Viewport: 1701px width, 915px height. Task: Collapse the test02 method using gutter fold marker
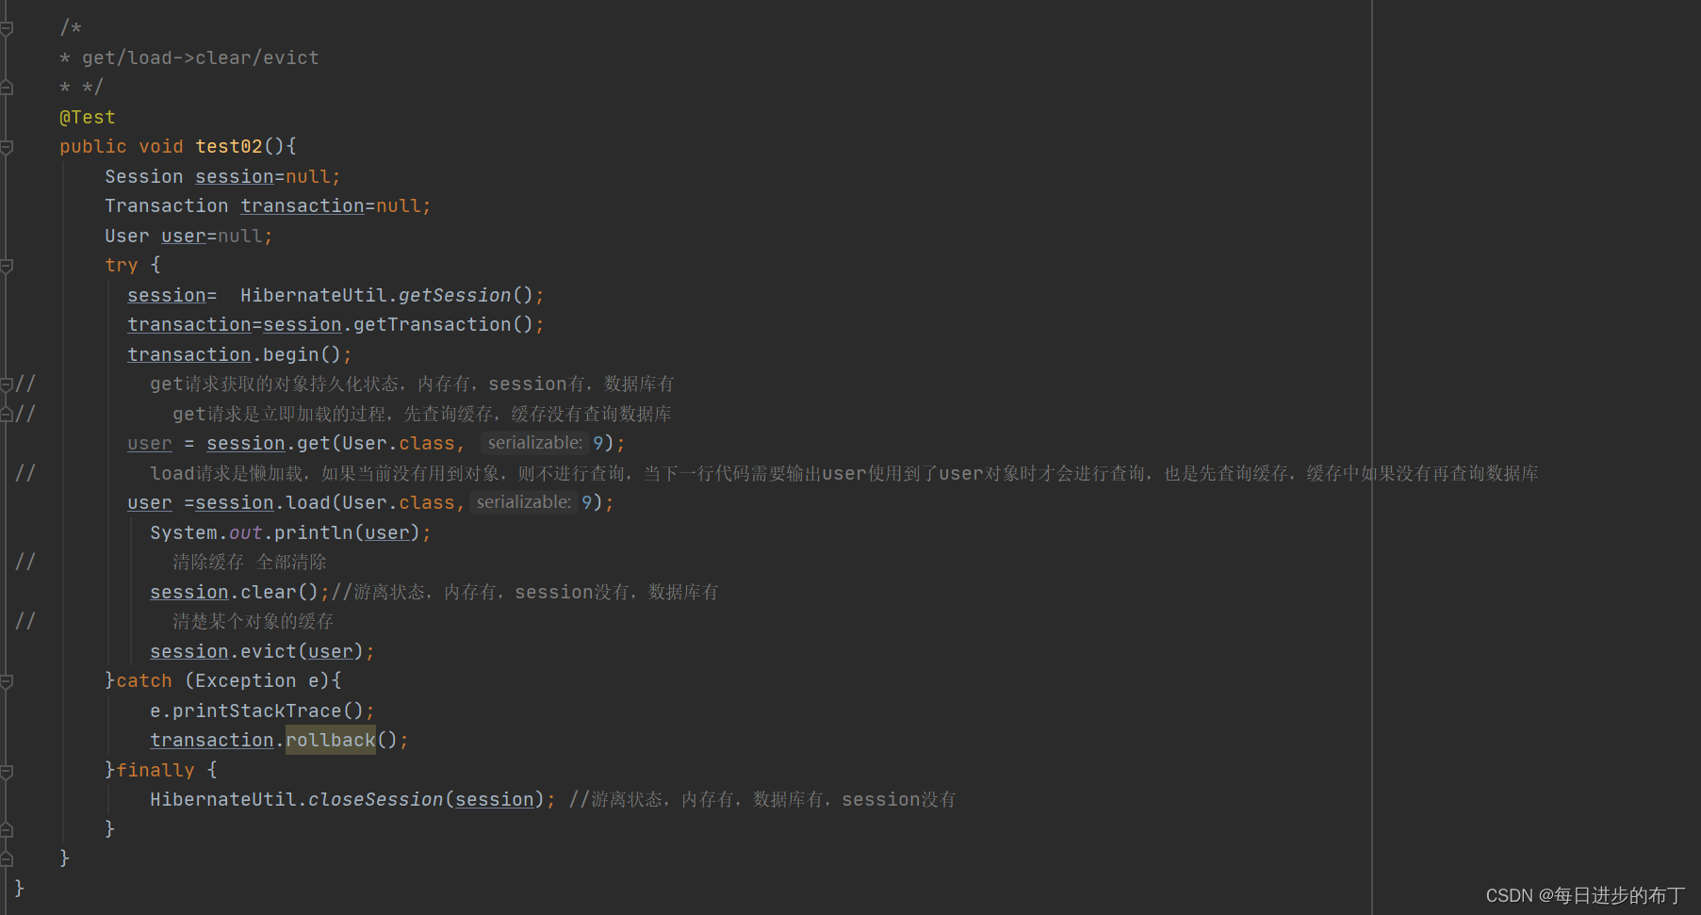click(7, 147)
